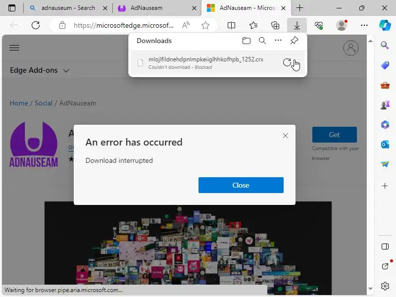
Task: Add this page to favorites star
Action: [205, 25]
